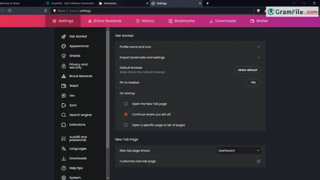Open the Appearance settings section
Screen dimensions: 320x180
(x=79, y=46)
